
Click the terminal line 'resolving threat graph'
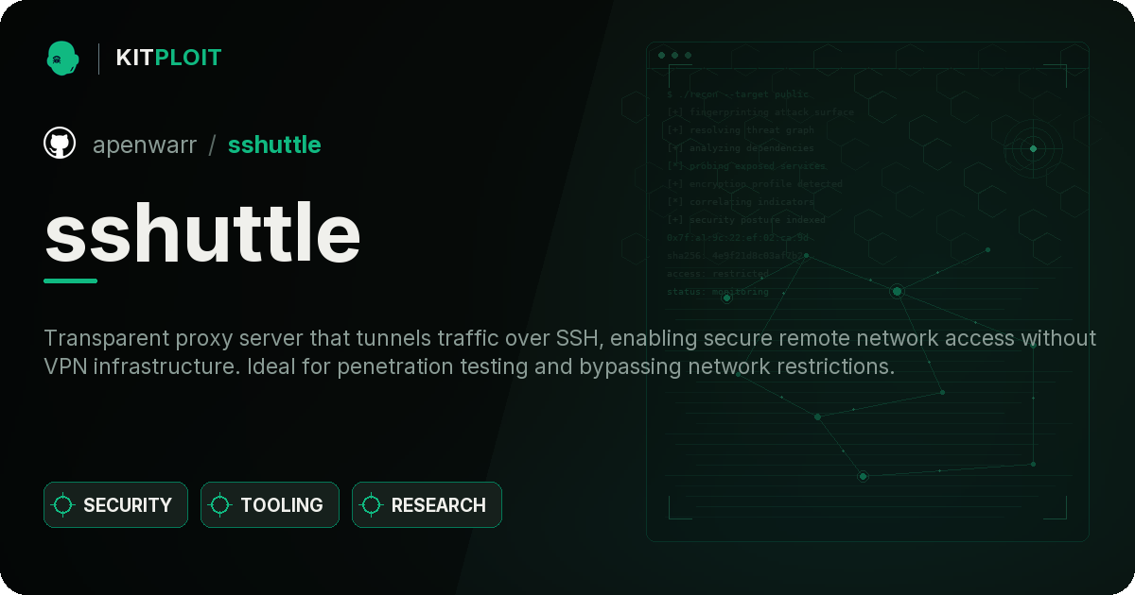coord(741,130)
